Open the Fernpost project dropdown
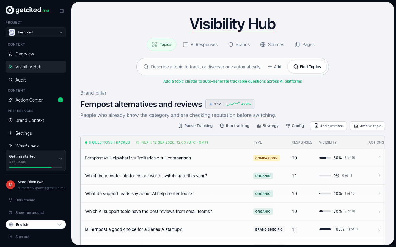Image resolution: width=396 pixels, height=247 pixels. 36,32
